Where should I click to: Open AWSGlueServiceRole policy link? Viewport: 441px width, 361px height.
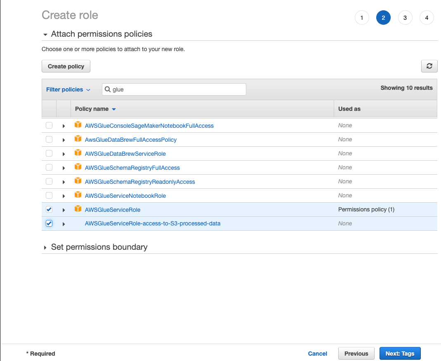(113, 210)
